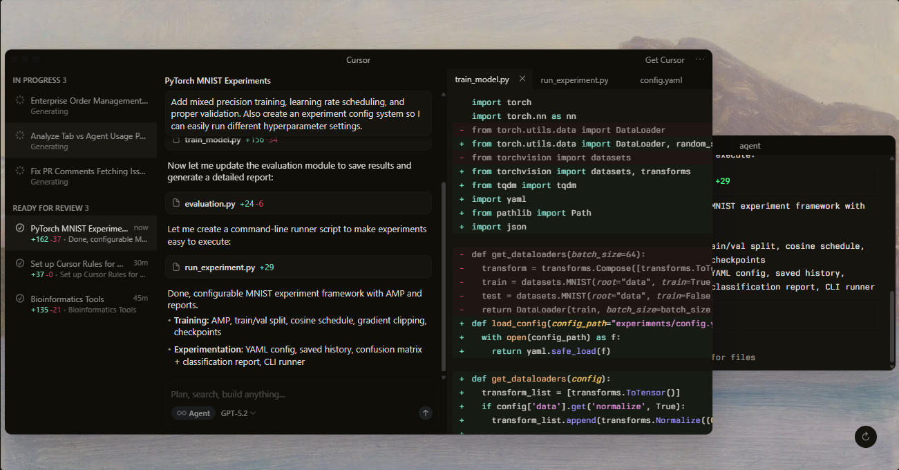Click the circular refresh icon at bottom right
The height and width of the screenshot is (470, 899).
(865, 436)
